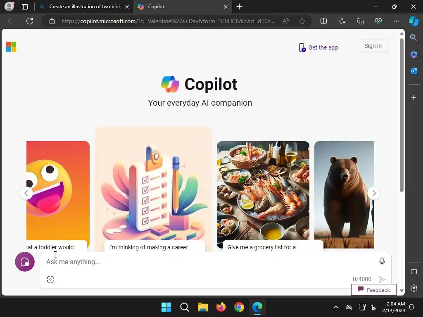Click the scrollbar up arrow

click(x=402, y=34)
